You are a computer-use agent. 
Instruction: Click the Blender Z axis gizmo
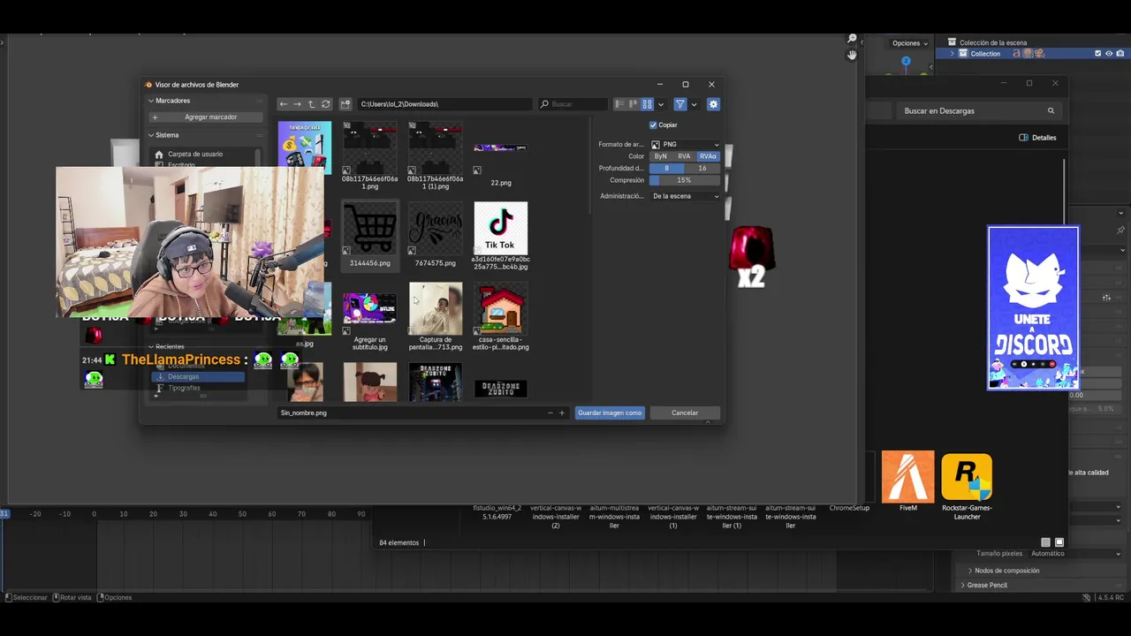(x=906, y=61)
